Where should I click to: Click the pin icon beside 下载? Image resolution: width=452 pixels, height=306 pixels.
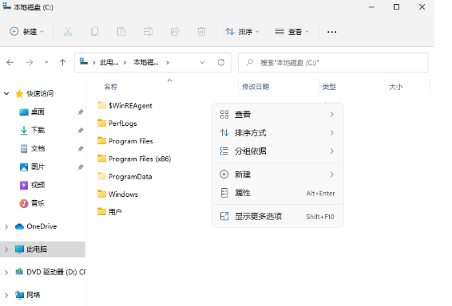pyautogui.click(x=81, y=131)
